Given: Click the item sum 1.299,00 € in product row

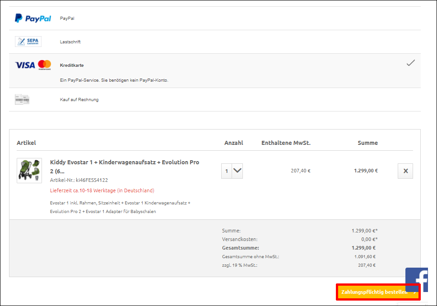Looking at the screenshot, I should (366, 171).
